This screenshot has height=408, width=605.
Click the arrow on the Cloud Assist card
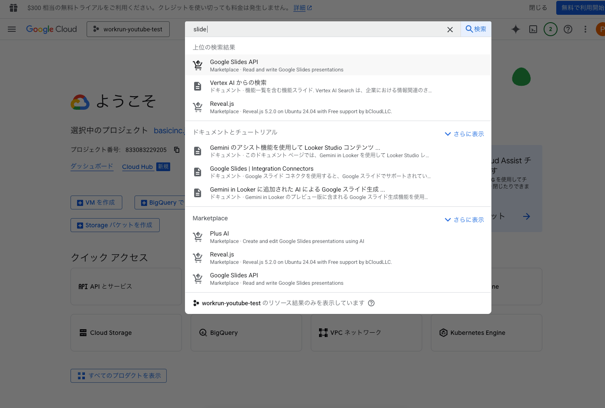pyautogui.click(x=527, y=216)
